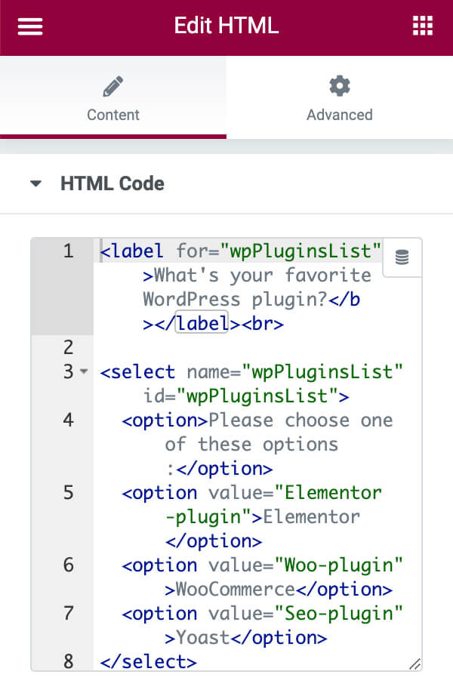Image resolution: width=453 pixels, height=693 pixels.
Task: Collapse the HTML Code section
Action: tap(35, 183)
